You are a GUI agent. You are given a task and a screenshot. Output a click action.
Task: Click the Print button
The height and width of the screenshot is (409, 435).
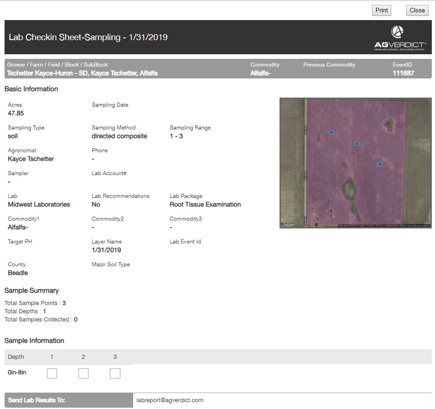[381, 10]
